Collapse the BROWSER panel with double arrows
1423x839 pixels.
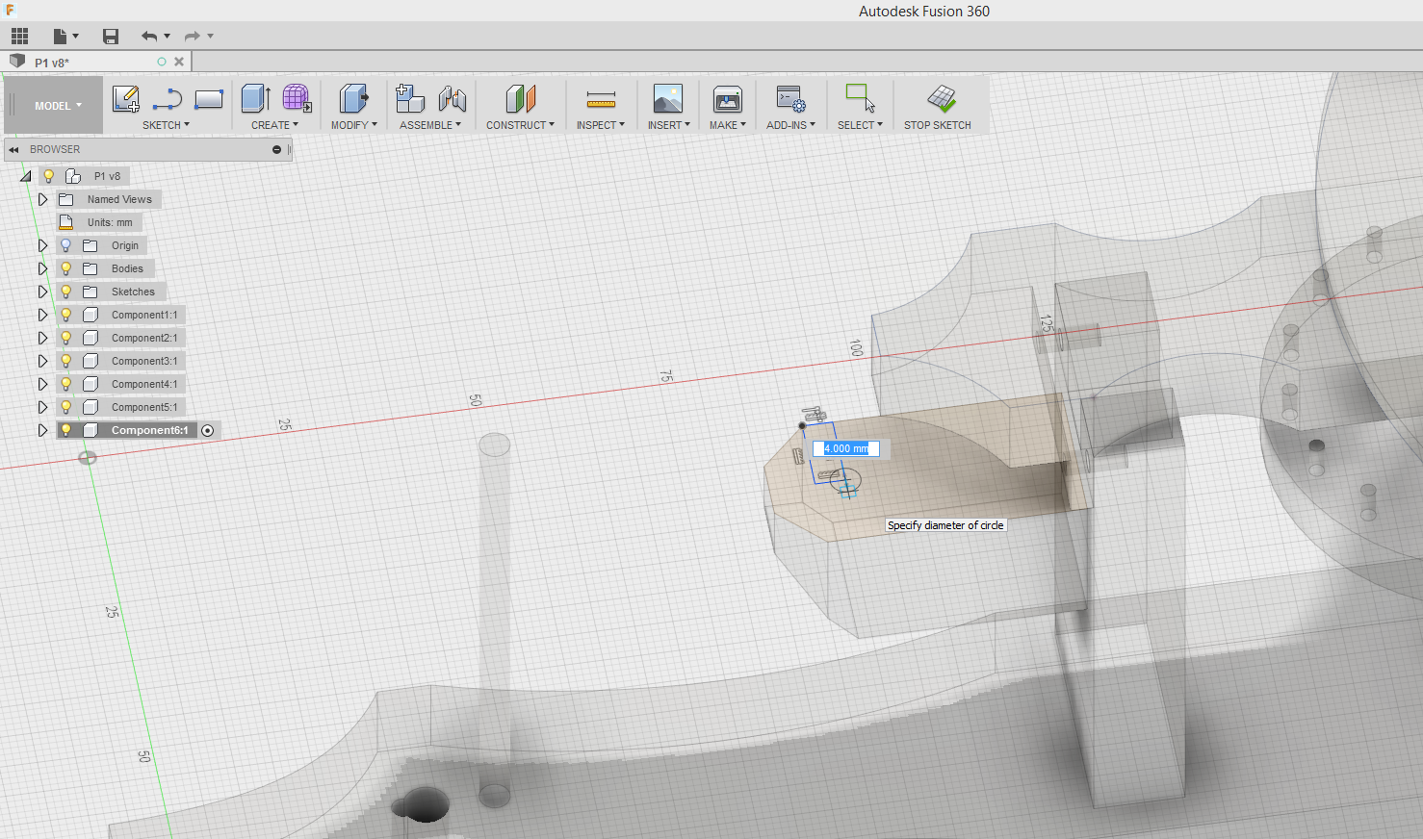click(13, 149)
